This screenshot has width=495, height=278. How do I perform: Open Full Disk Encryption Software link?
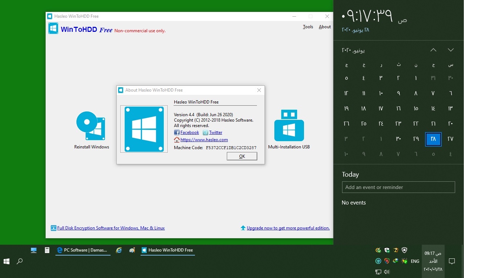pyautogui.click(x=111, y=228)
